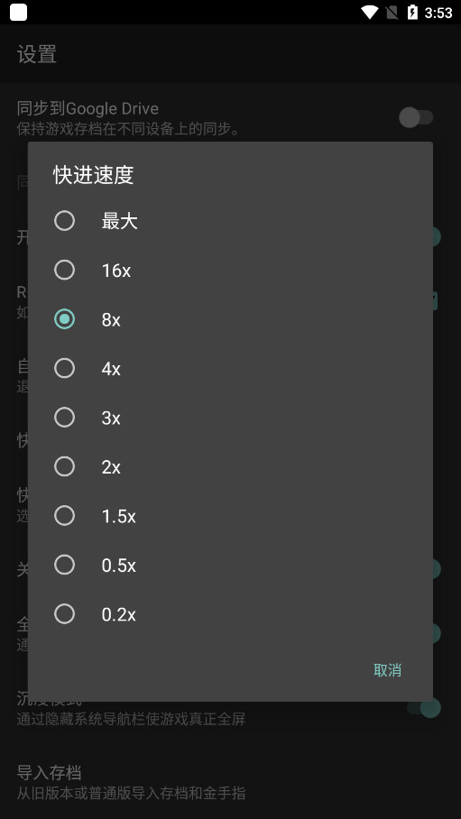Tap the no-SIM card status icon

[392, 12]
